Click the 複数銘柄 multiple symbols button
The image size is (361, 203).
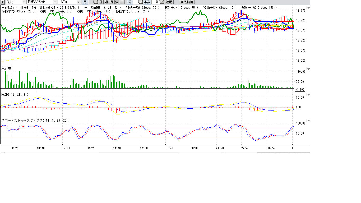point(187,2)
